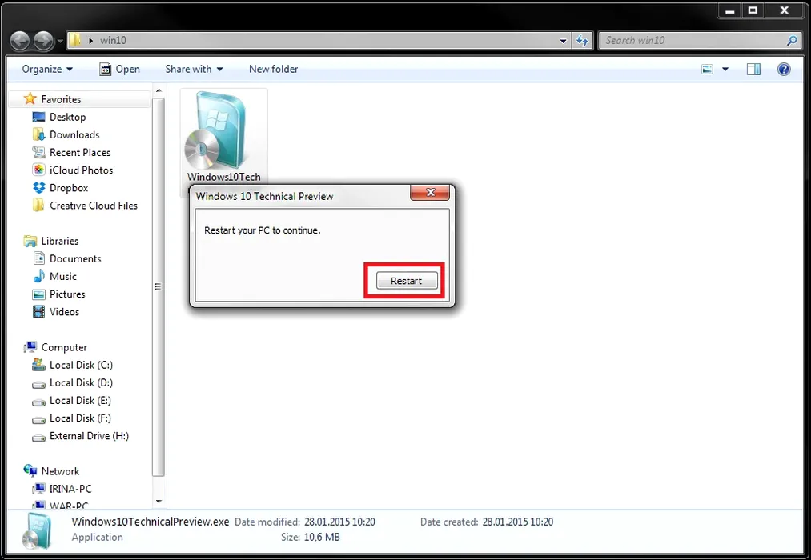Open iCloud Photos in the sidebar
This screenshot has height=560, width=811.
[x=81, y=170]
